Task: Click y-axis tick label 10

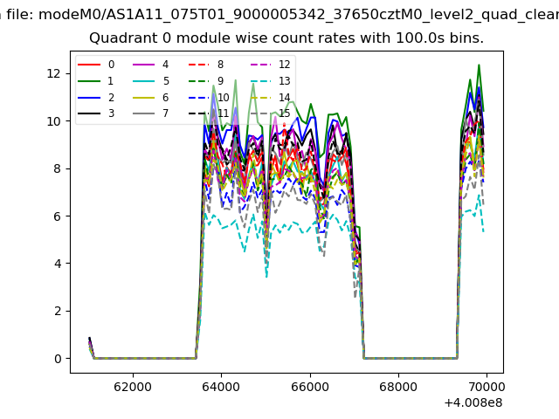Action: tap(54, 121)
